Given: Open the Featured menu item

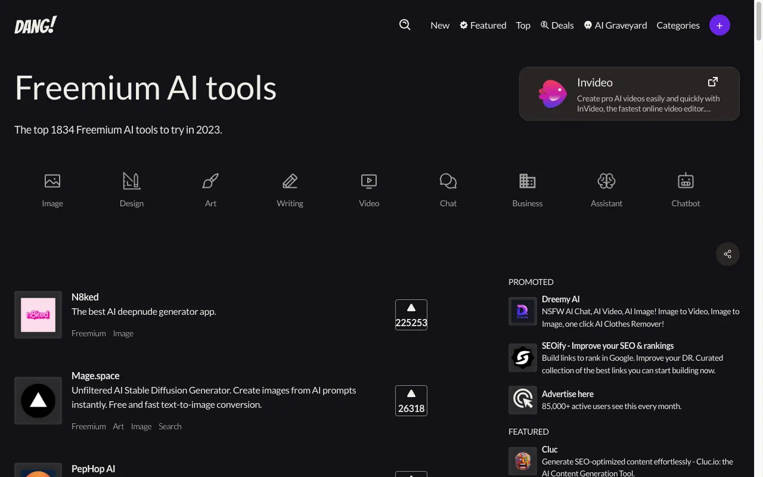Looking at the screenshot, I should 483,25.
